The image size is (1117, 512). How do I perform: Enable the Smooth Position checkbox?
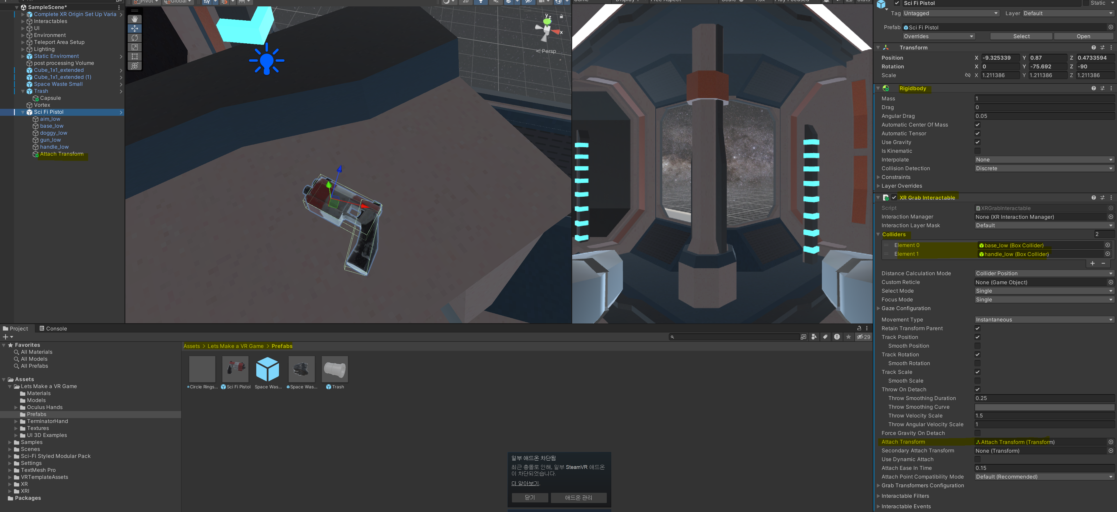pyautogui.click(x=977, y=346)
